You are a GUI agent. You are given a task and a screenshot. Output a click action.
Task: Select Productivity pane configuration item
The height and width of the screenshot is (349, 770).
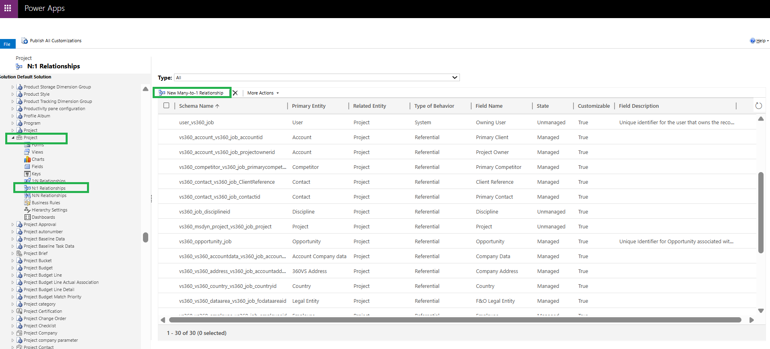54,109
